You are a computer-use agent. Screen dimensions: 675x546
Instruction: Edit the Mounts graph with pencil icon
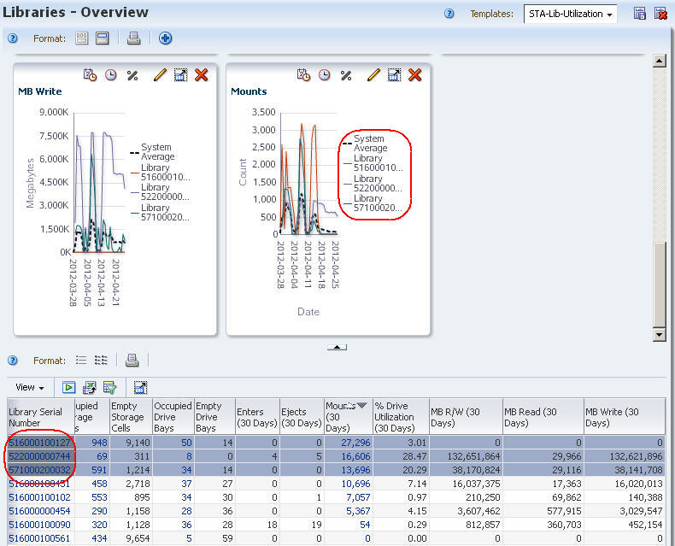click(x=373, y=75)
